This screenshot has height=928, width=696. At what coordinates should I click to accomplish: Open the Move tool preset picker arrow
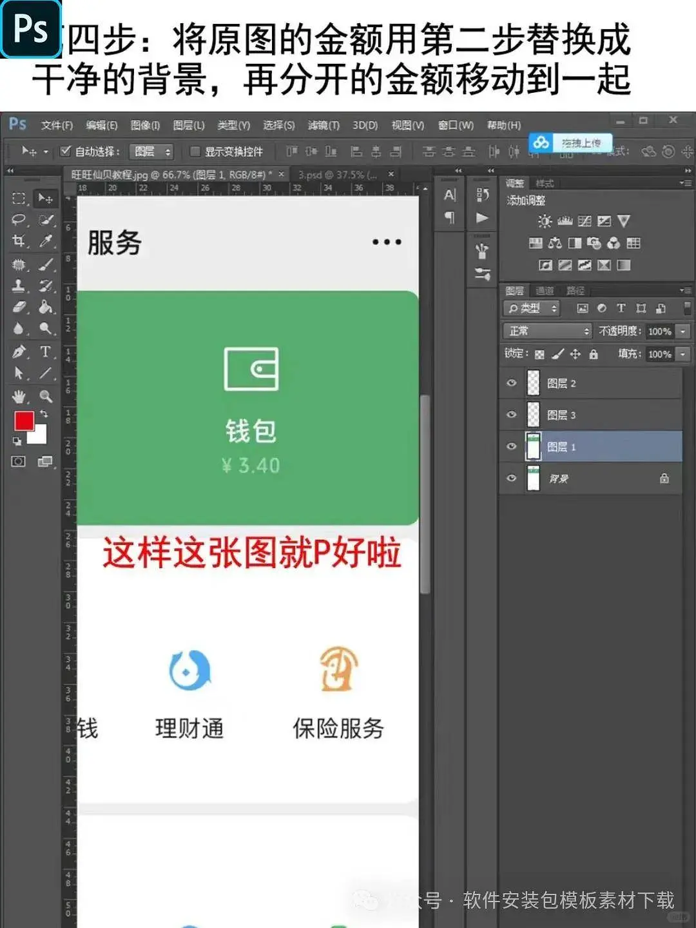point(46,152)
